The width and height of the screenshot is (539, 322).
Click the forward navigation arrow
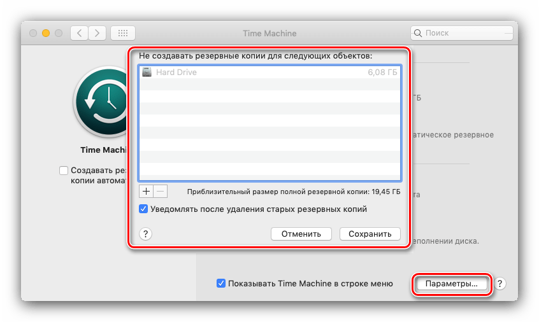tap(97, 32)
